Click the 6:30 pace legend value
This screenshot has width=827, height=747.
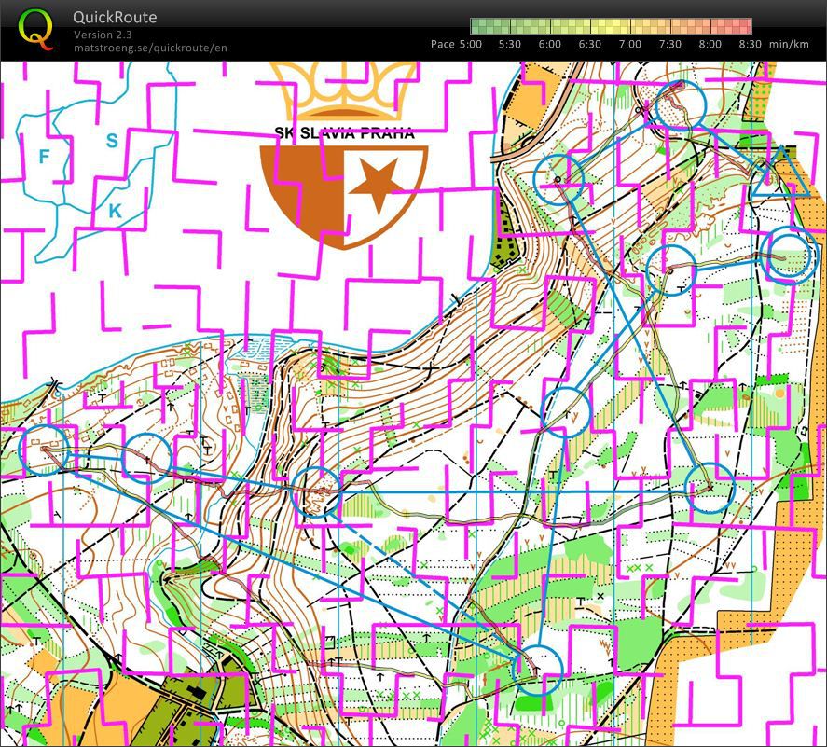point(589,44)
